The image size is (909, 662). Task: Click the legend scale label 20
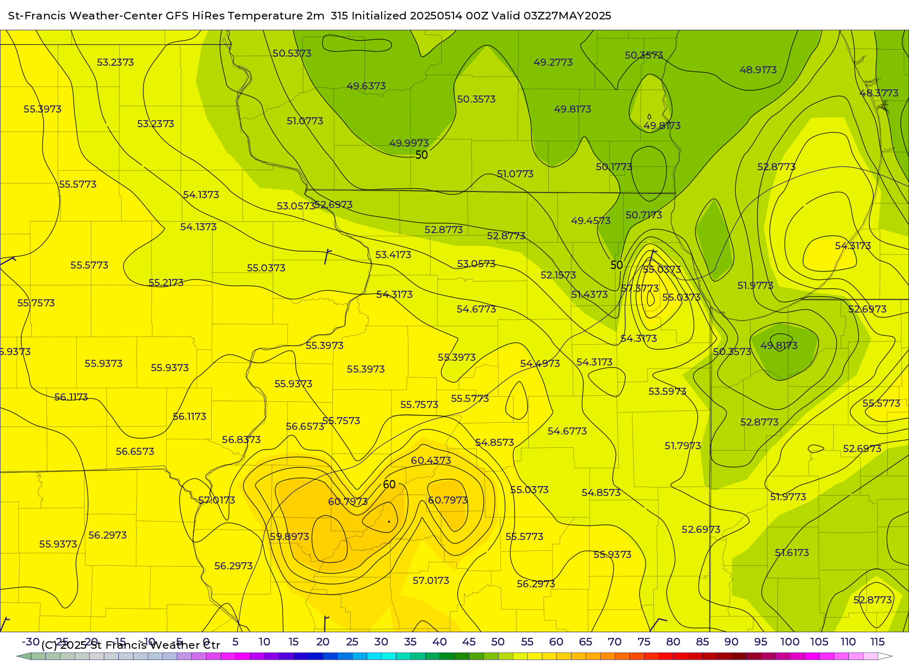click(322, 642)
